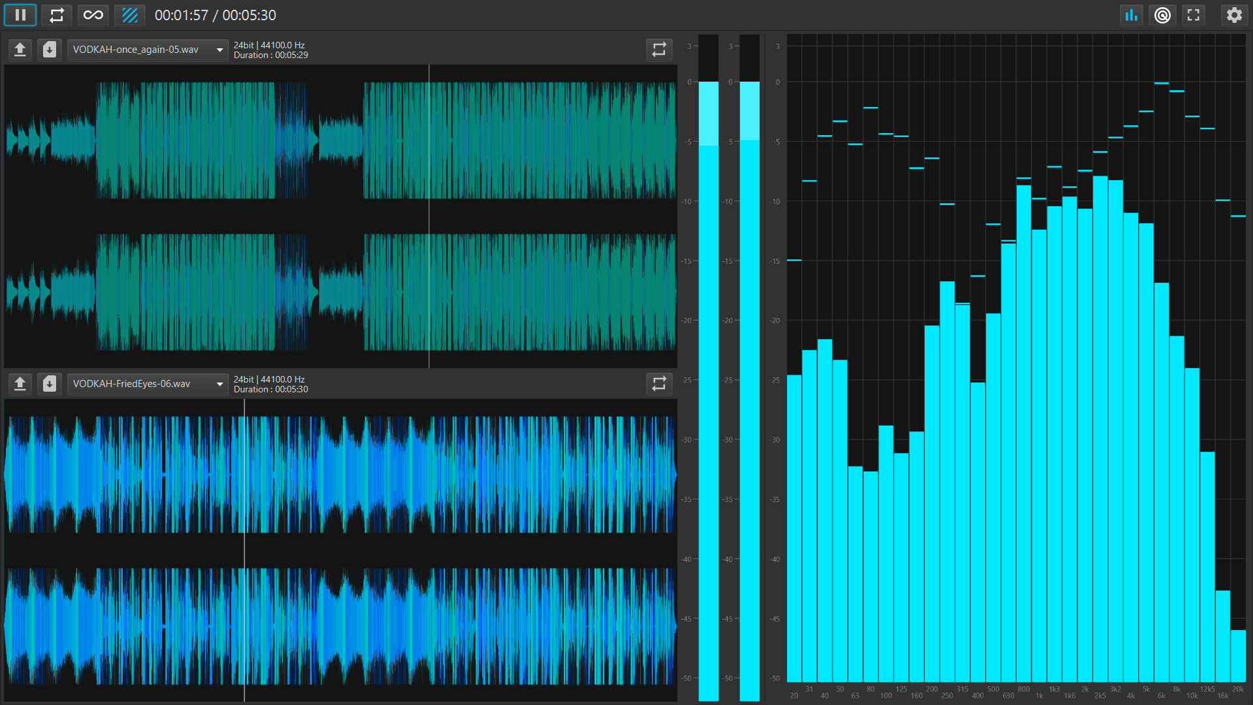
Task: Click the playhead marker in the once_again waveform
Action: coord(429,216)
